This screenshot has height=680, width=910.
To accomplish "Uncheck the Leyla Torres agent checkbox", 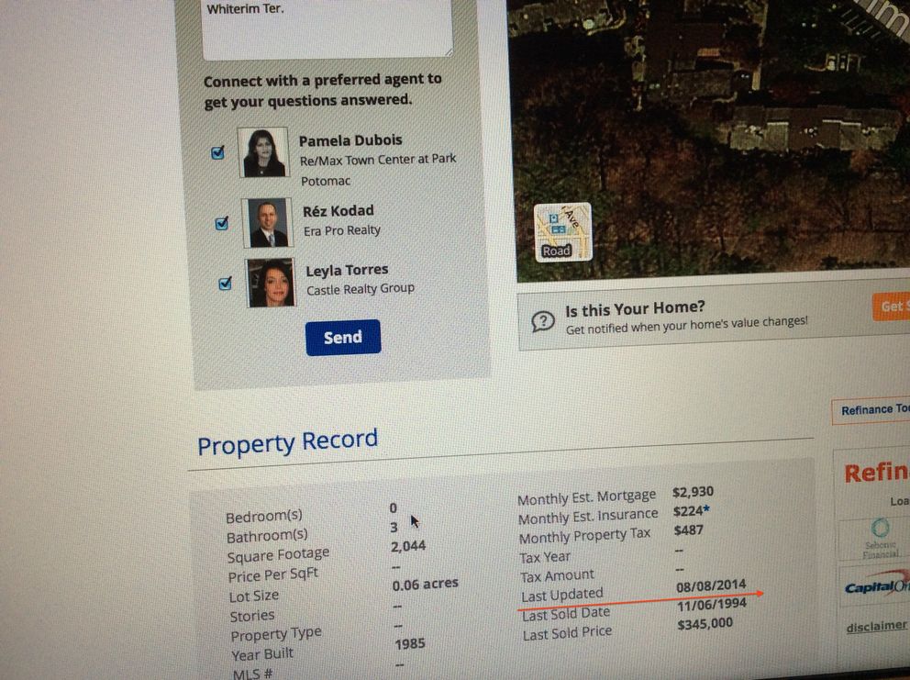I will point(225,284).
